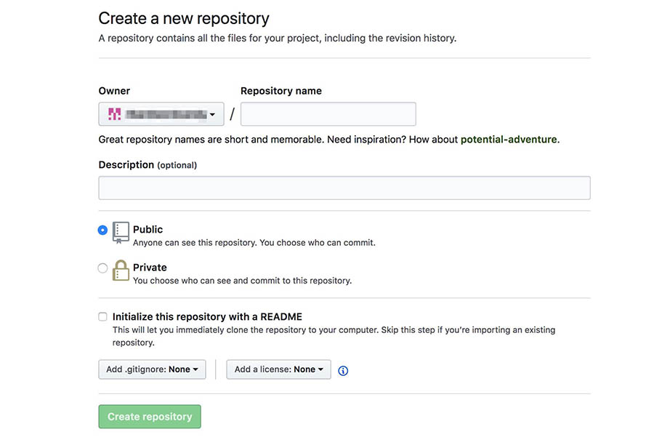Use the potential-adventure name suggestion
Screen dimensions: 654x437
[509, 139]
